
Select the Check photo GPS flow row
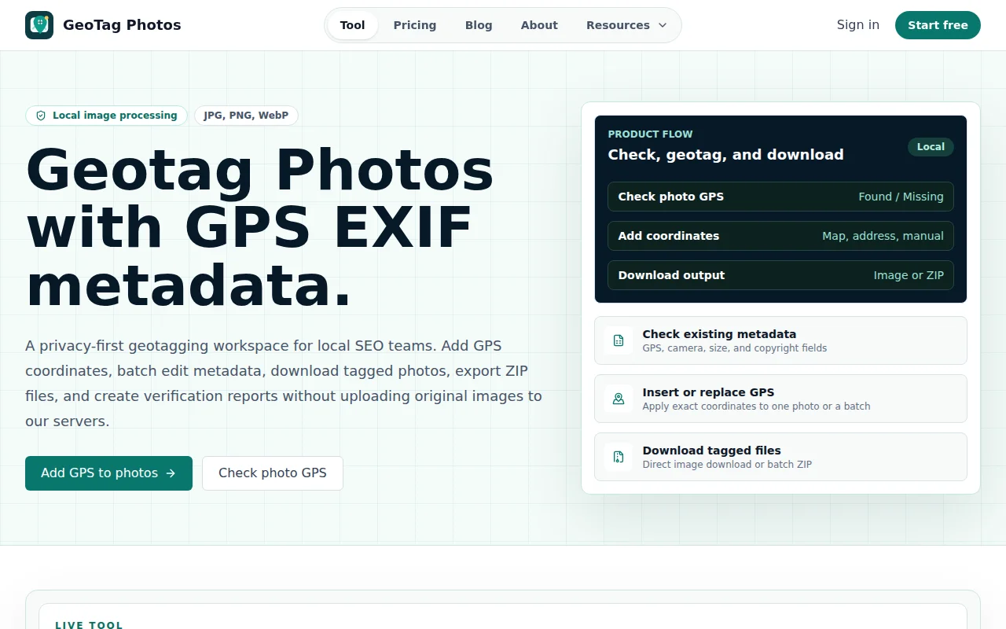[x=780, y=197]
